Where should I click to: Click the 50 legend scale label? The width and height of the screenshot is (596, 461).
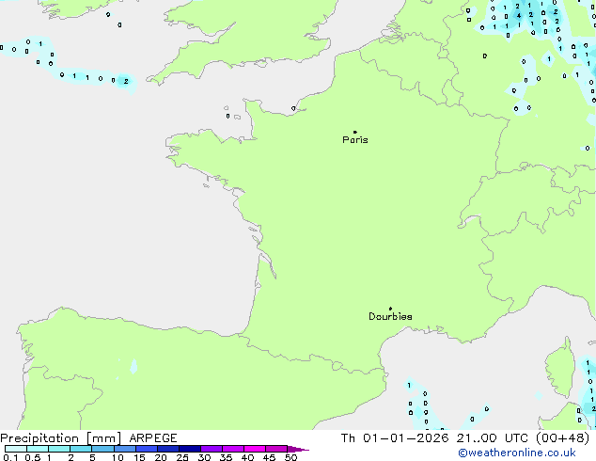(290, 457)
